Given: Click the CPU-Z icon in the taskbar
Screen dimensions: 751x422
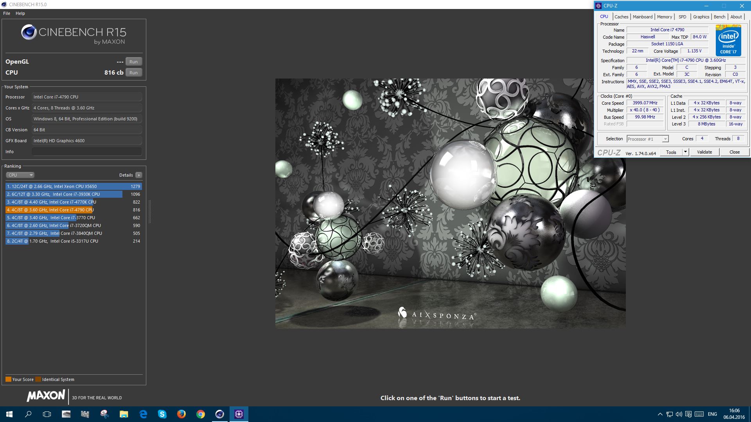Looking at the screenshot, I should [x=239, y=414].
